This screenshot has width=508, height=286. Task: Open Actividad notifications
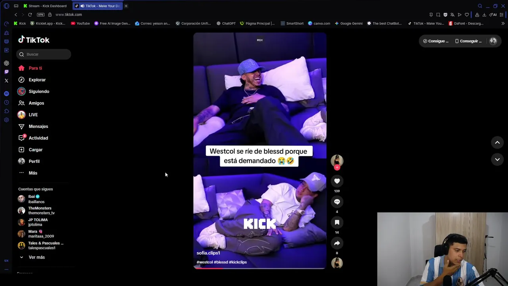coord(33,138)
